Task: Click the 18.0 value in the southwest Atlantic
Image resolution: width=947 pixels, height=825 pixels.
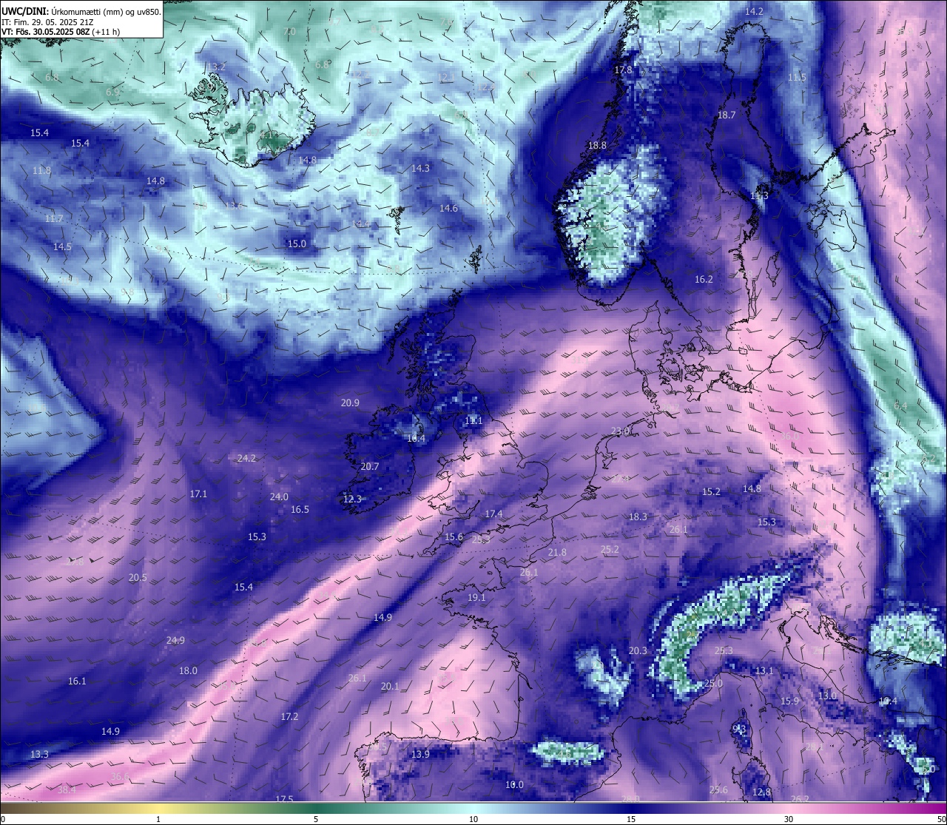Action: click(188, 671)
